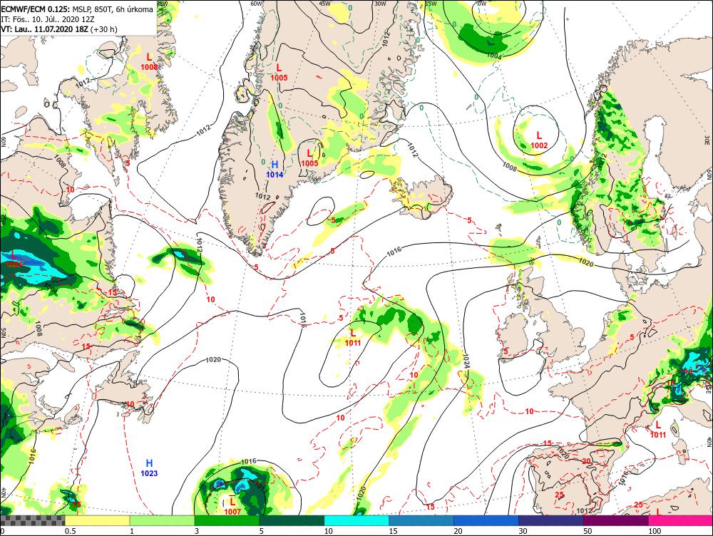Image resolution: width=713 pixels, height=536 pixels.
Task: Click the "L 1005" label beside "H 1014"
Action: coord(309,158)
